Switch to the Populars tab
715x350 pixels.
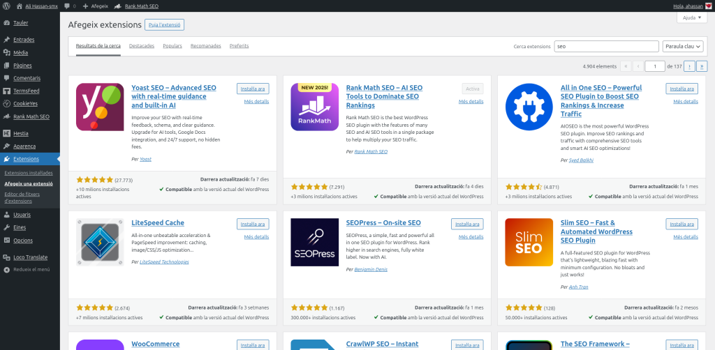point(172,46)
